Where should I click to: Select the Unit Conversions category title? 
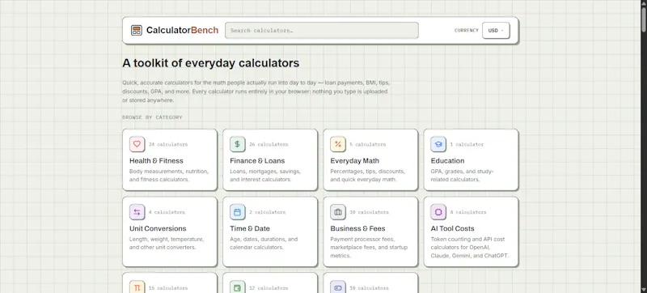click(x=158, y=228)
